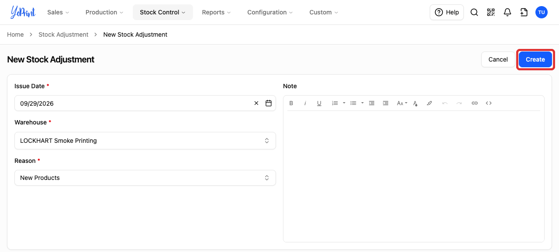The image size is (559, 252).
Task: Click the YoPrint logo
Action: click(x=23, y=12)
